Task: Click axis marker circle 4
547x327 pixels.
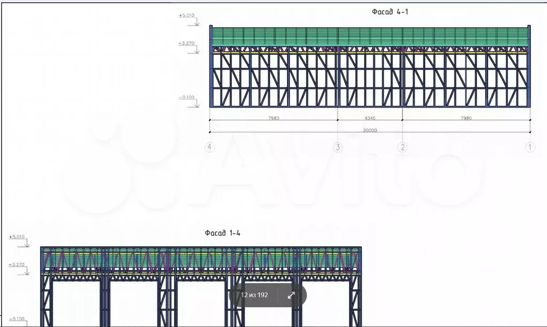Action: pos(209,147)
